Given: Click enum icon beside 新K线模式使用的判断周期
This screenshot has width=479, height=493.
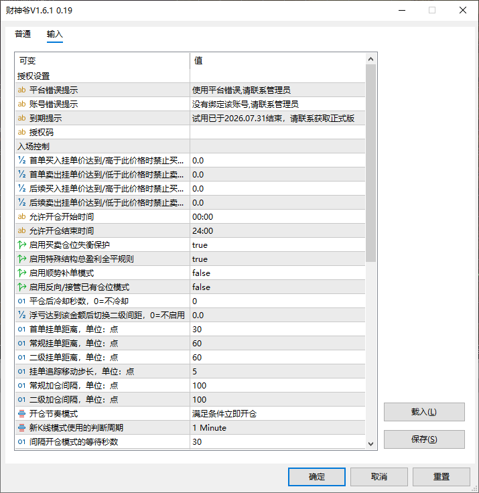Looking at the screenshot, I should coord(21,427).
